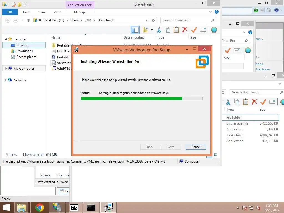Screen dimensions: 284x213
Task: Click the Users breadcrumb in address bar
Action: (x=74, y=20)
